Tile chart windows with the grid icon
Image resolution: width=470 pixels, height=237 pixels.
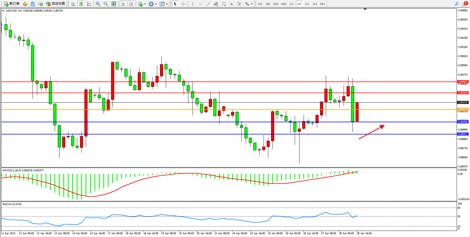pos(114,4)
